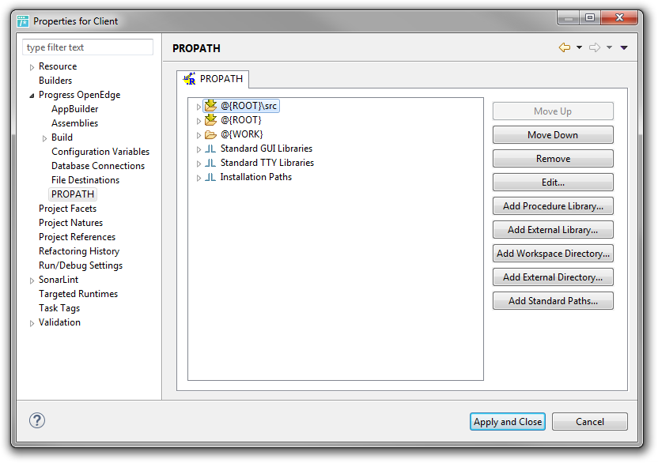The height and width of the screenshot is (463, 658).
Task: Click Add Workspace Directory... button
Action: tap(553, 254)
